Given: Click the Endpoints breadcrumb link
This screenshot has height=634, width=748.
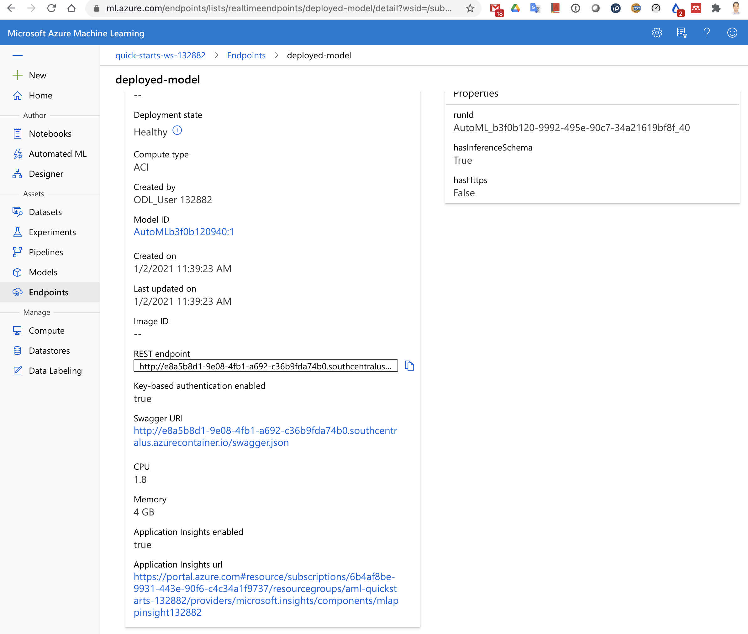Looking at the screenshot, I should tap(246, 55).
